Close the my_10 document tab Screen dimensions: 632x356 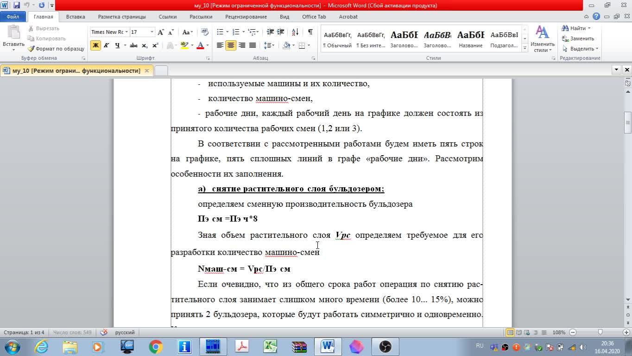pos(147,70)
